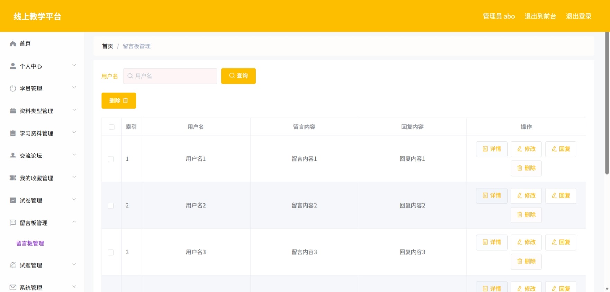Click the scrollbar down arrow
The height and width of the screenshot is (292, 610).
click(607, 289)
